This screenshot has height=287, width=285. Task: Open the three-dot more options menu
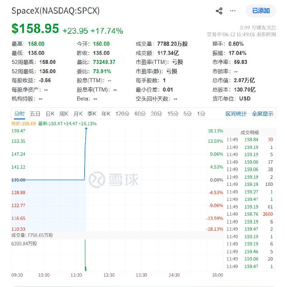(233, 11)
